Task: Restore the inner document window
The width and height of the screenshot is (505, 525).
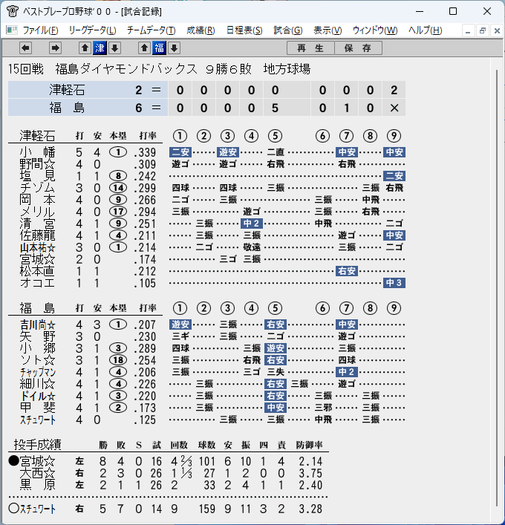Action: [x=483, y=30]
